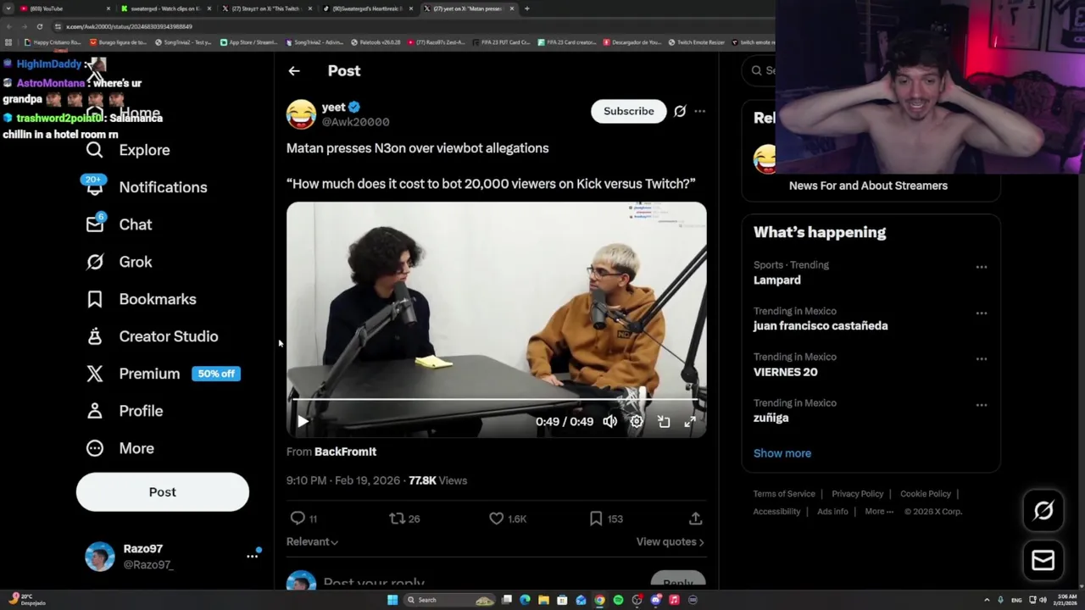Make the video fullscreen
This screenshot has width=1085, height=610.
690,421
